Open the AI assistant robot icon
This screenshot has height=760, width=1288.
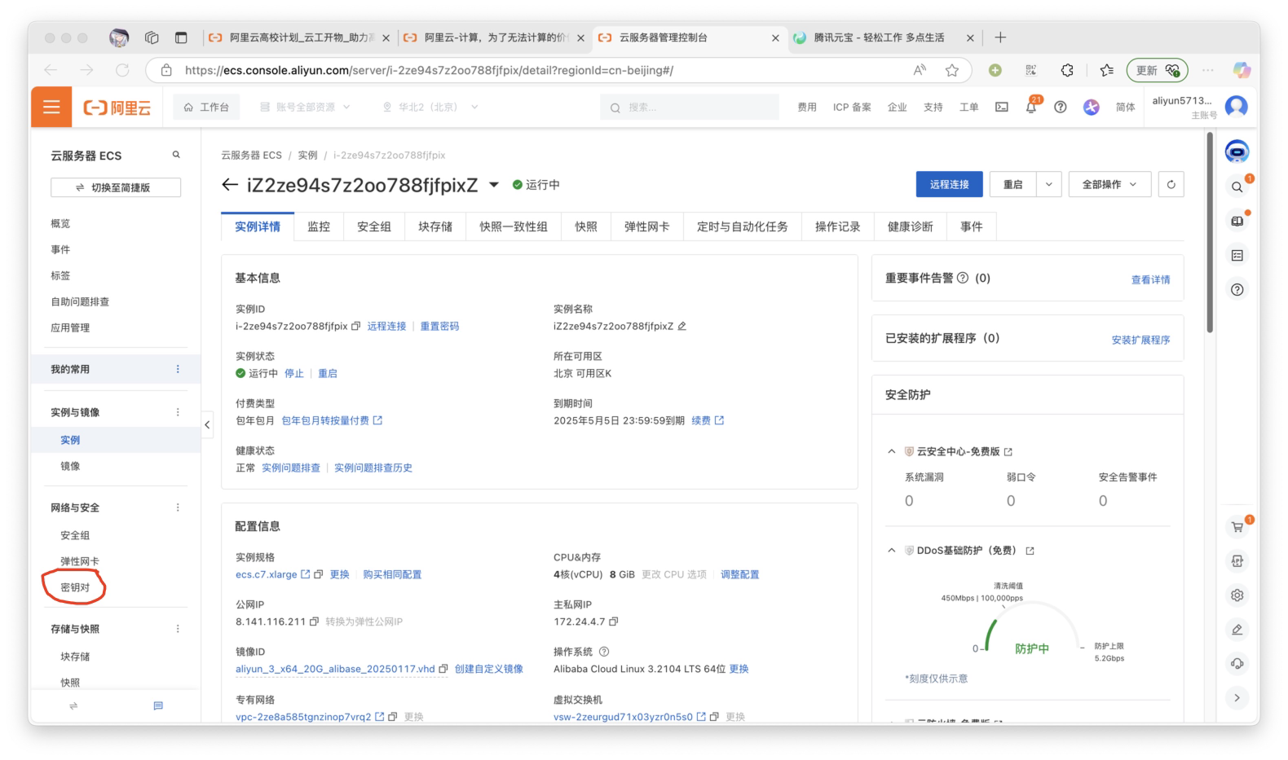point(1237,152)
